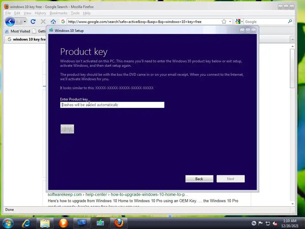
Task: Click the round tray icon beside the flag
Action: click(254, 223)
